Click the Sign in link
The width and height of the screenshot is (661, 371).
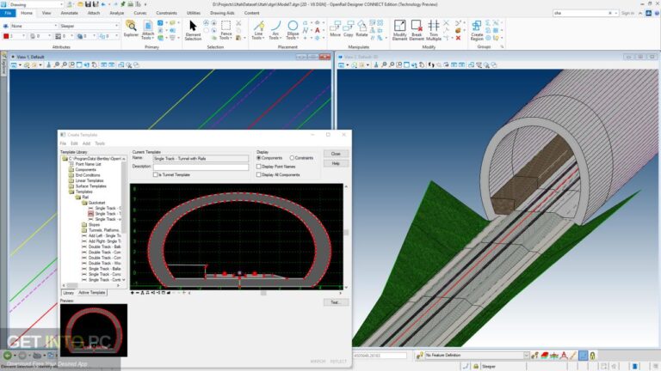[627, 13]
